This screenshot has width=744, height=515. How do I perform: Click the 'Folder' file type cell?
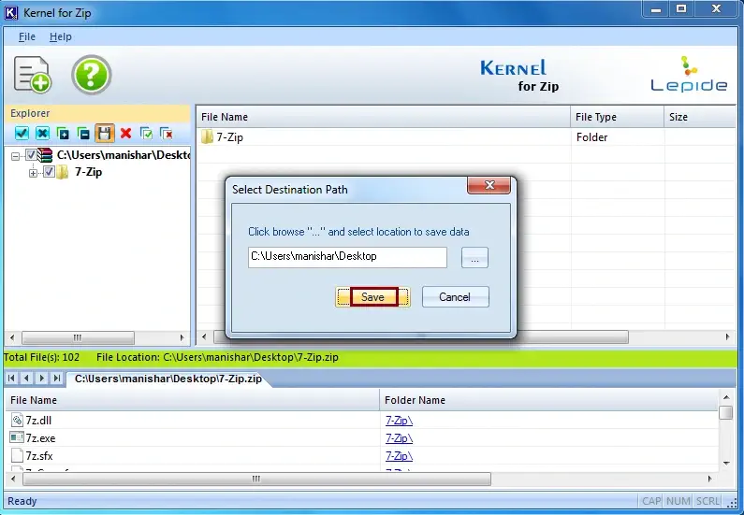tap(591, 137)
